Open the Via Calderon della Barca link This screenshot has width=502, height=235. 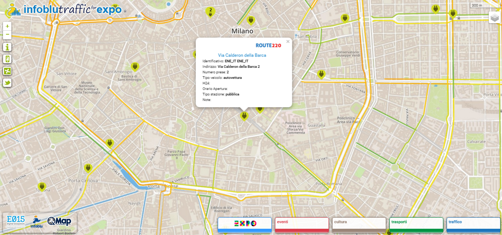point(242,55)
